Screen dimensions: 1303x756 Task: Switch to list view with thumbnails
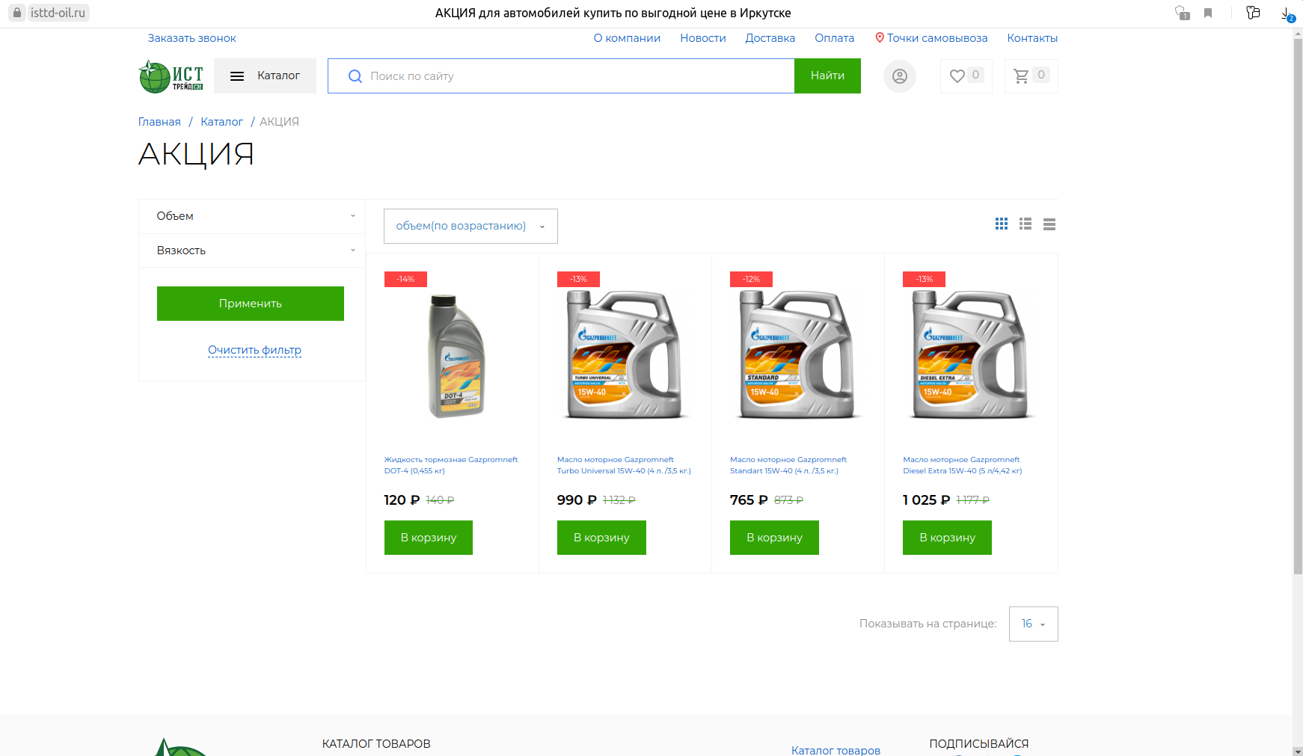click(x=1025, y=224)
